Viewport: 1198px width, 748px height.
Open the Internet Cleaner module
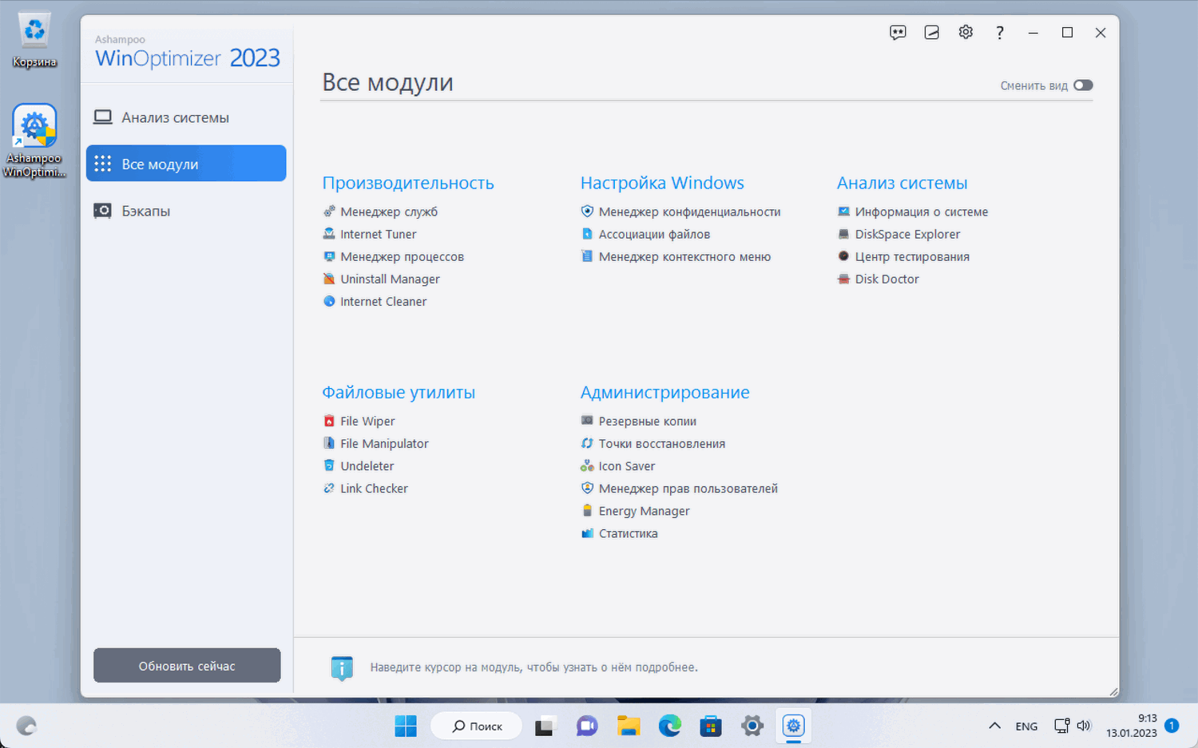pyautogui.click(x=383, y=301)
